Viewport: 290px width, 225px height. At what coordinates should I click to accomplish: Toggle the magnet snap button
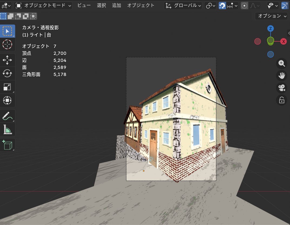222,6
